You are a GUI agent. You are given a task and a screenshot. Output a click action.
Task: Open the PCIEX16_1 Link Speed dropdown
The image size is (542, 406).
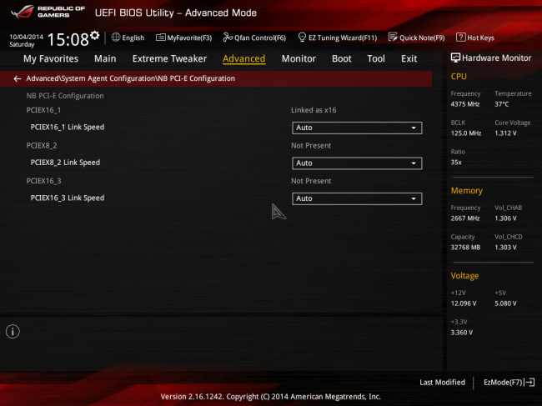coord(357,128)
